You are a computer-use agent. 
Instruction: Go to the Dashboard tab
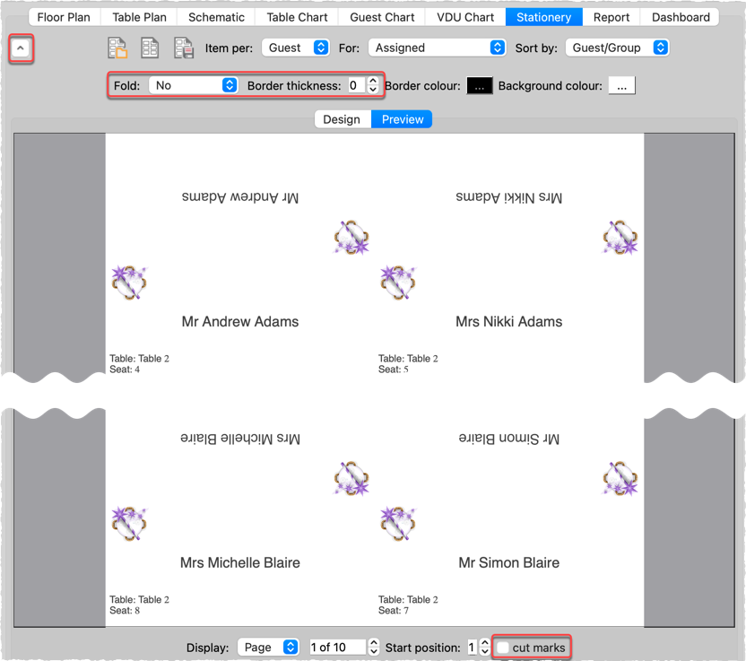tap(681, 17)
